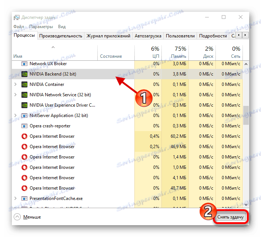
Task: Click the Task Manager title bar icon
Action: click(x=17, y=17)
